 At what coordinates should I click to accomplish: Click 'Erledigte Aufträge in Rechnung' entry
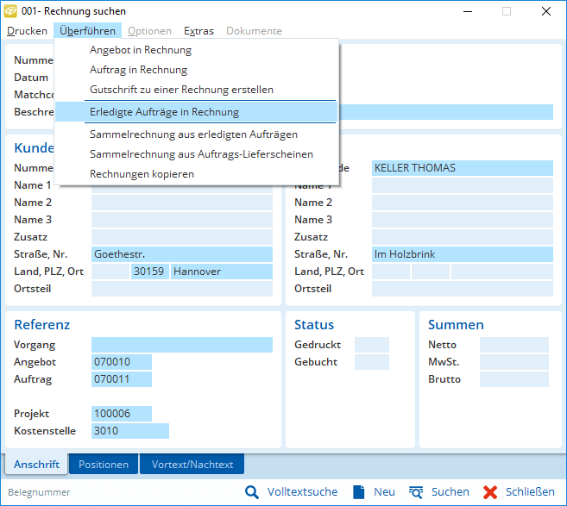tap(164, 112)
